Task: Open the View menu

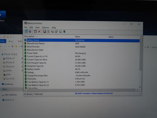Action: click(37, 27)
